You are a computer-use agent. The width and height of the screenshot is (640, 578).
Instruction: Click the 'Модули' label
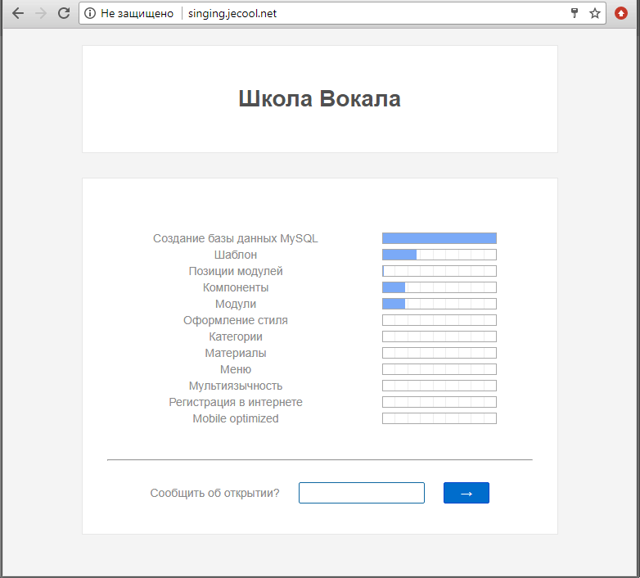coord(236,304)
